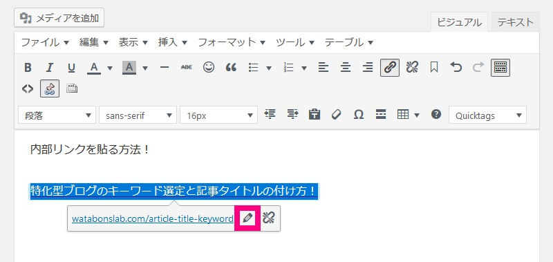Align text center
This screenshot has width=553, height=262.
(x=346, y=67)
